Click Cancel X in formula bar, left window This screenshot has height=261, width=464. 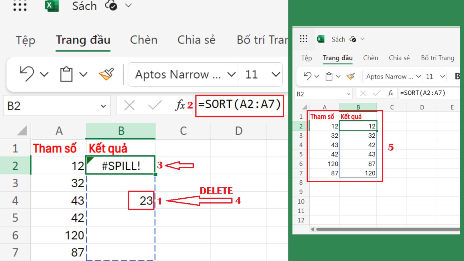point(129,105)
